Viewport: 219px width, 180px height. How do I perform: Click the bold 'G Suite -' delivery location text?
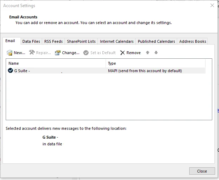[x=50, y=137]
